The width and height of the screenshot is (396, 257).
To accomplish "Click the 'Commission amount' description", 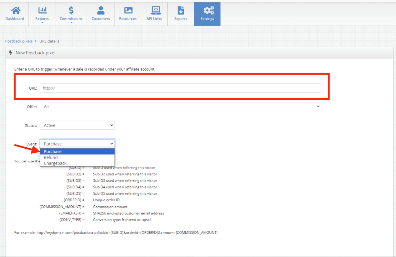I will pyautogui.click(x=110, y=207).
